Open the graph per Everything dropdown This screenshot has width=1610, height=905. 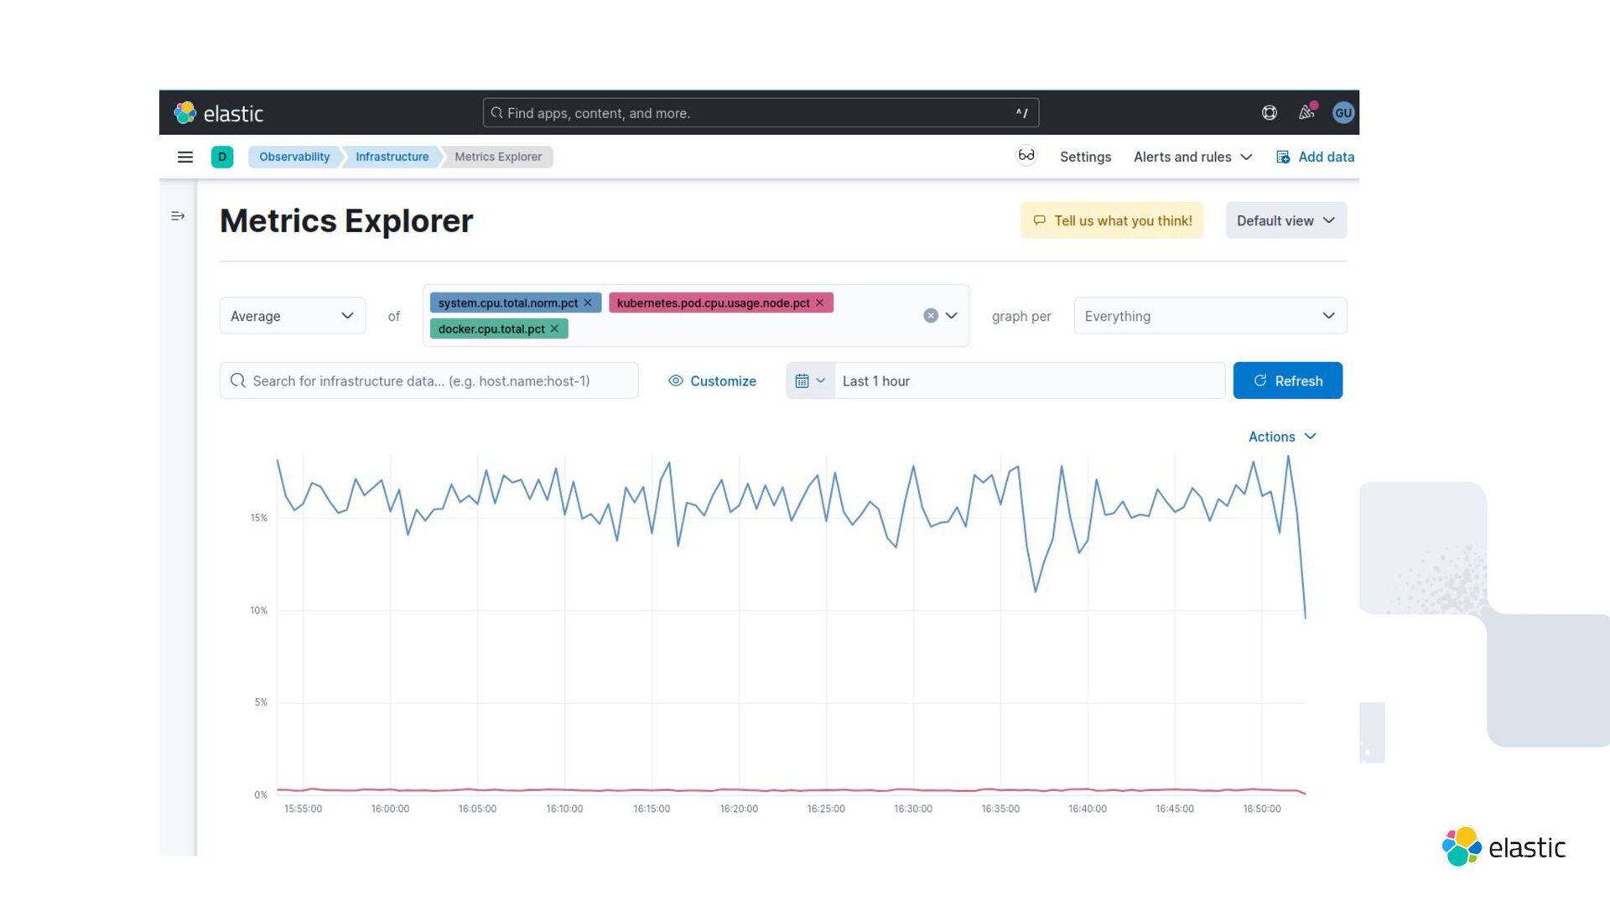[x=1210, y=316]
